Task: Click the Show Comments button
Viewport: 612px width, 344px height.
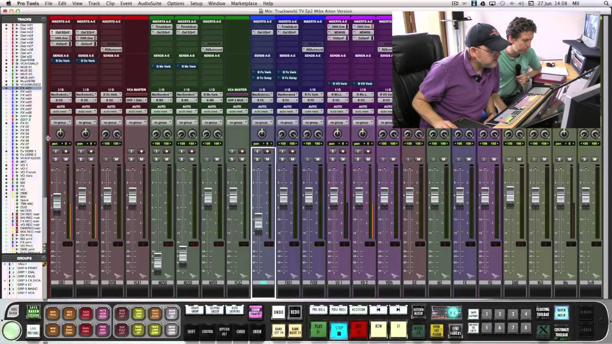Action: pyautogui.click(x=256, y=312)
